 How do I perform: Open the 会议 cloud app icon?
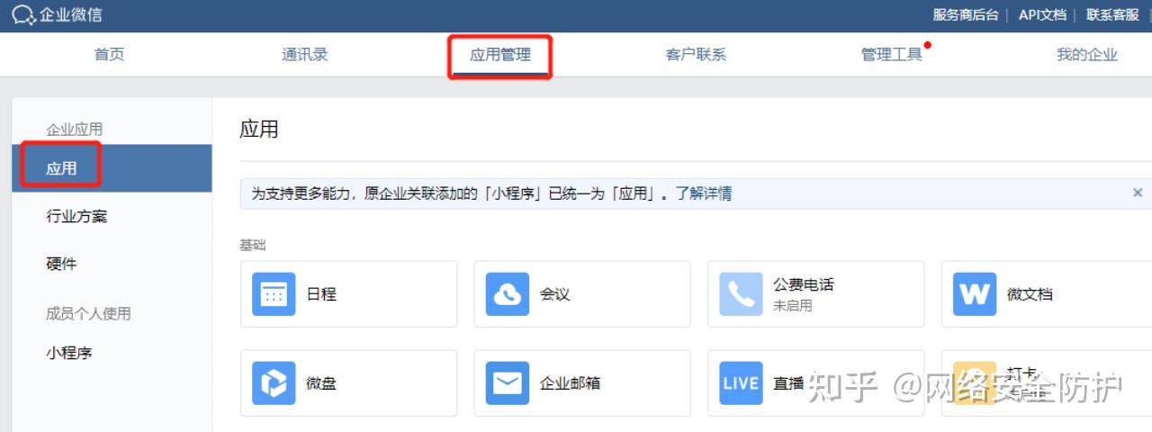508,294
